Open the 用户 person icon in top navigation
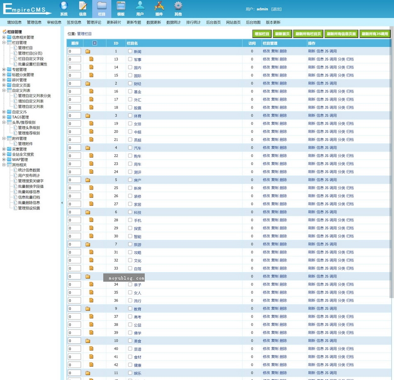The width and height of the screenshot is (394, 380). [x=140, y=6]
